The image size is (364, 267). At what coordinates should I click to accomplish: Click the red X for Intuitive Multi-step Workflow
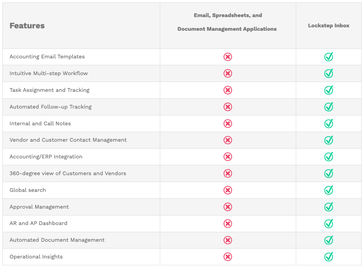tap(228, 73)
